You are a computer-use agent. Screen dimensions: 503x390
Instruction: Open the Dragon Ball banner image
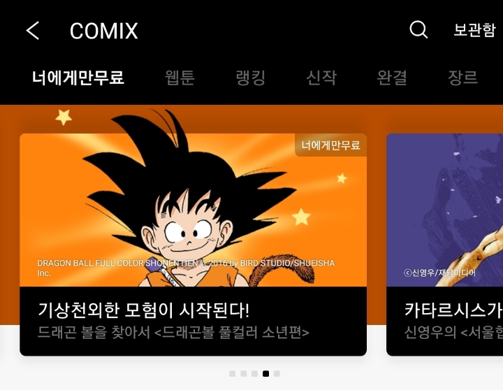click(193, 210)
